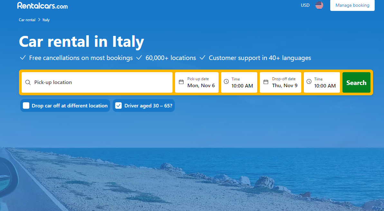
Task: Click the Manage booking button
Action: [352, 5]
